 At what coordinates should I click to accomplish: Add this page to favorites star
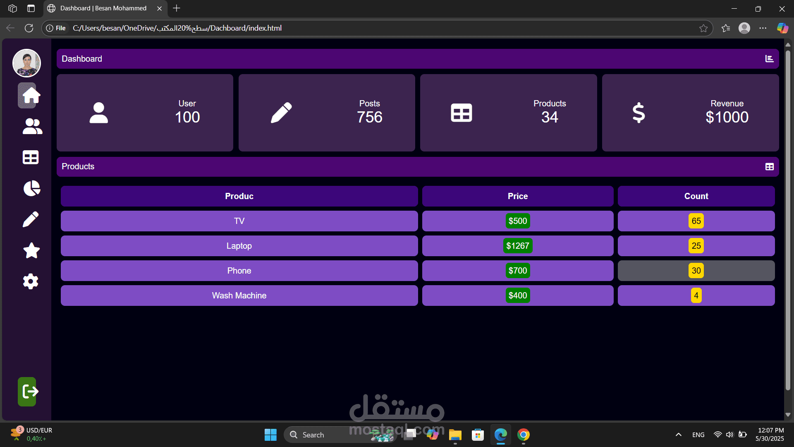[x=703, y=28]
